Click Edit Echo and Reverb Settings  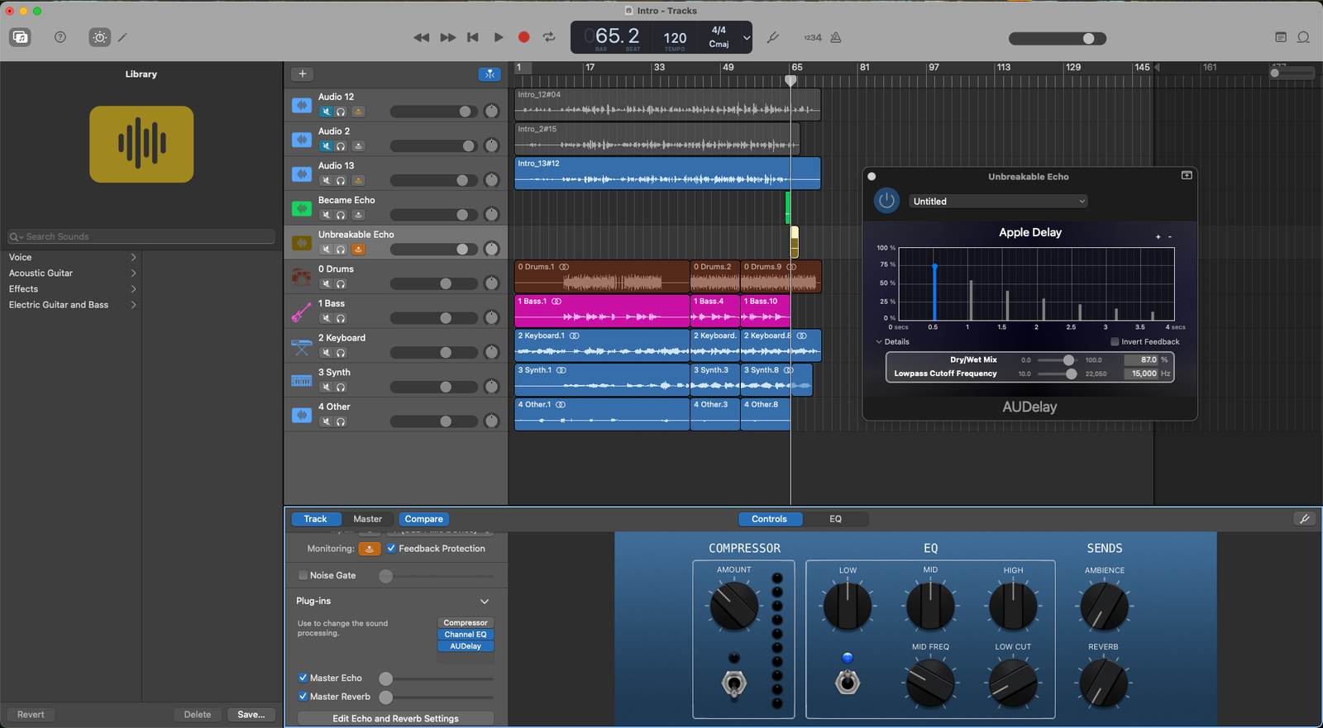pyautogui.click(x=395, y=719)
